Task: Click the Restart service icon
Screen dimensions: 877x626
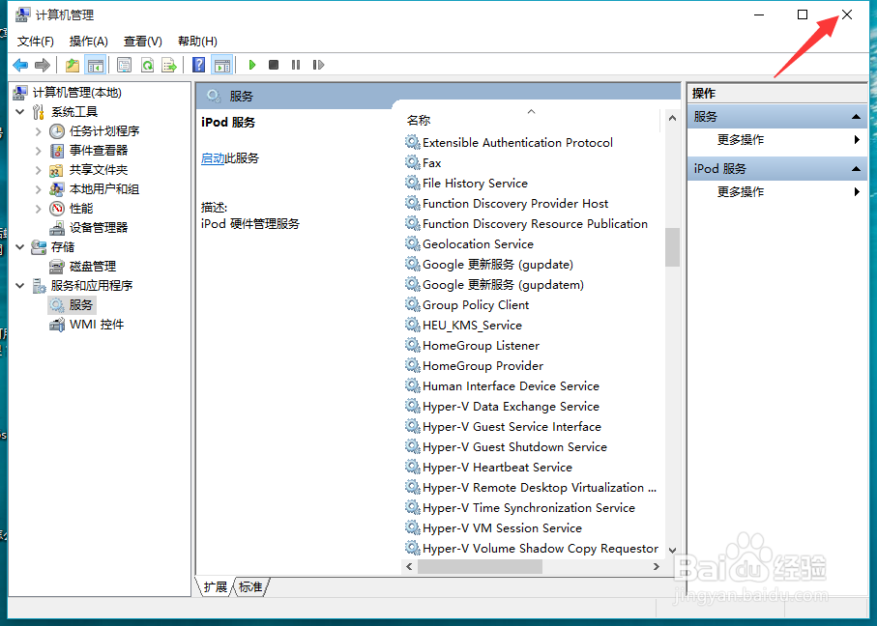Action: click(x=318, y=65)
